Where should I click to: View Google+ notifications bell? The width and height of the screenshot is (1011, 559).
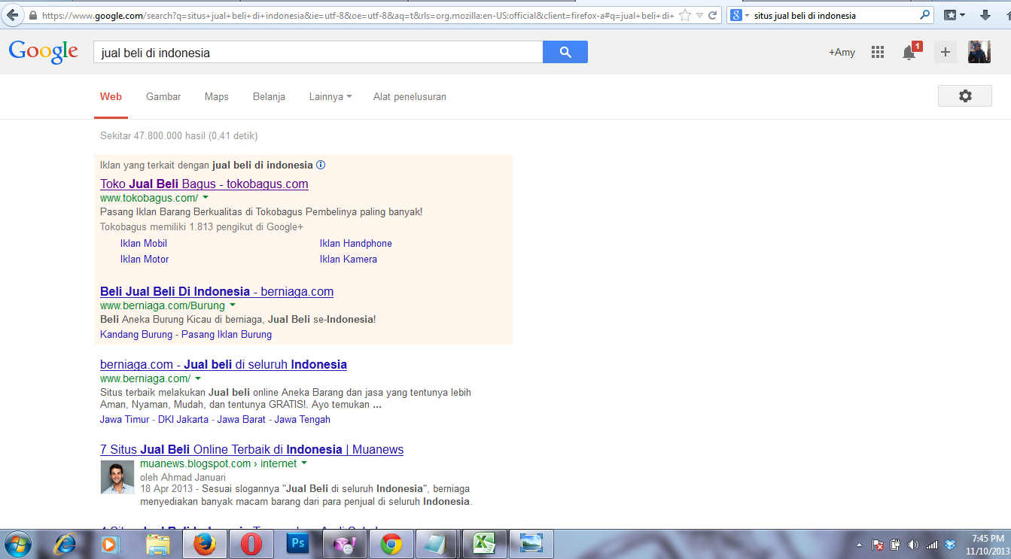point(911,51)
